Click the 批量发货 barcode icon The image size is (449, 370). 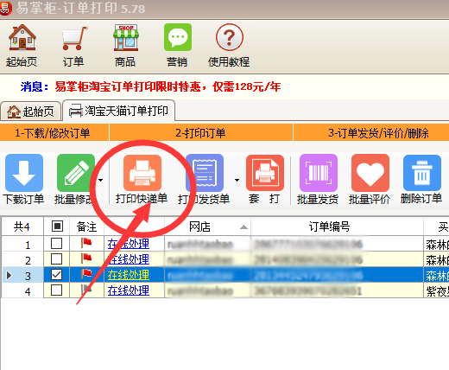point(319,172)
